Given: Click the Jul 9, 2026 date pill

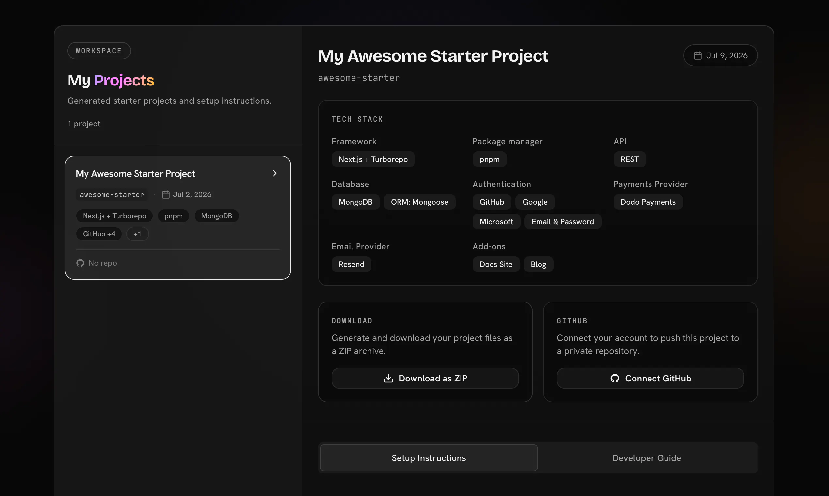Looking at the screenshot, I should [x=720, y=55].
